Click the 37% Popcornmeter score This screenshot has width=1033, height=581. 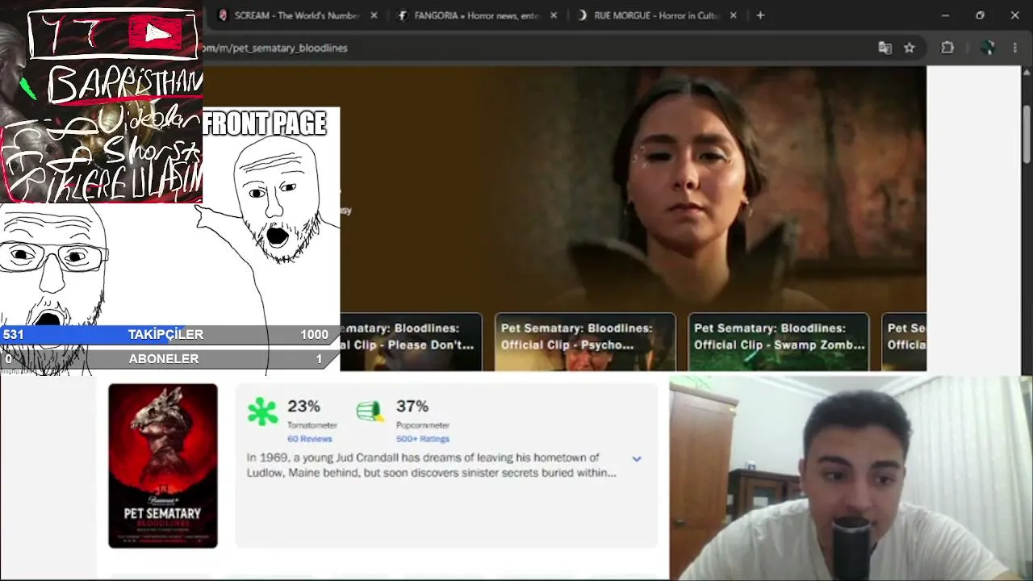(x=412, y=406)
